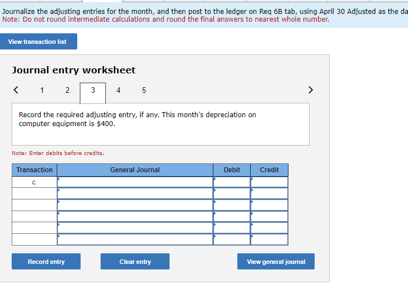Click the Credit column header

point(269,170)
